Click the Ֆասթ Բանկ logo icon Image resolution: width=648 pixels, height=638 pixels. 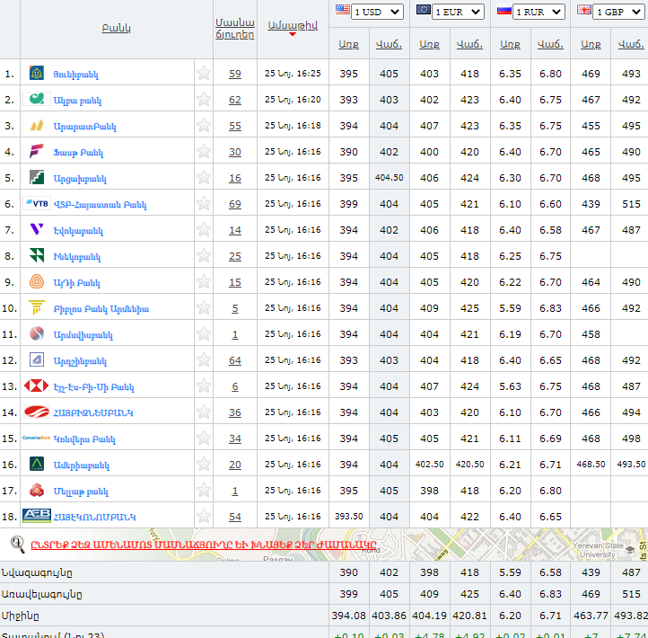coord(37,151)
